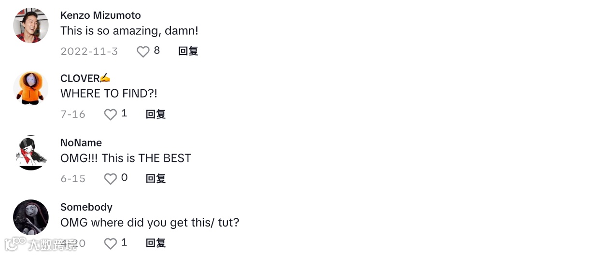Reply (回复) to CLOVER's comment
Viewport: 592px width, 255px height.
[x=155, y=114]
